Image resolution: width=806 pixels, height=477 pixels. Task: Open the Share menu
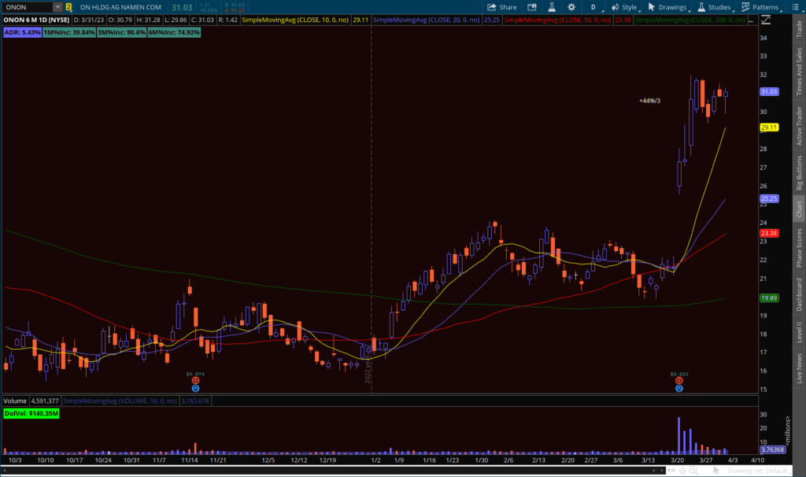[x=501, y=7]
